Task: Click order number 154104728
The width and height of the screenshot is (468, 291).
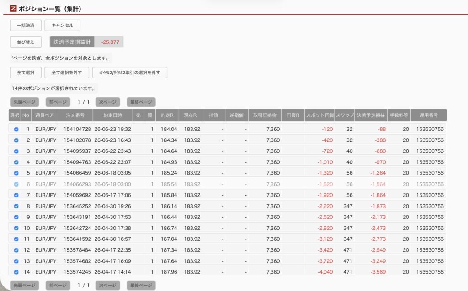Action: 77,129
